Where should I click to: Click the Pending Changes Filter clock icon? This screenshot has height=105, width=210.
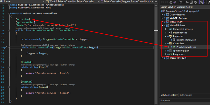(181, 2)
